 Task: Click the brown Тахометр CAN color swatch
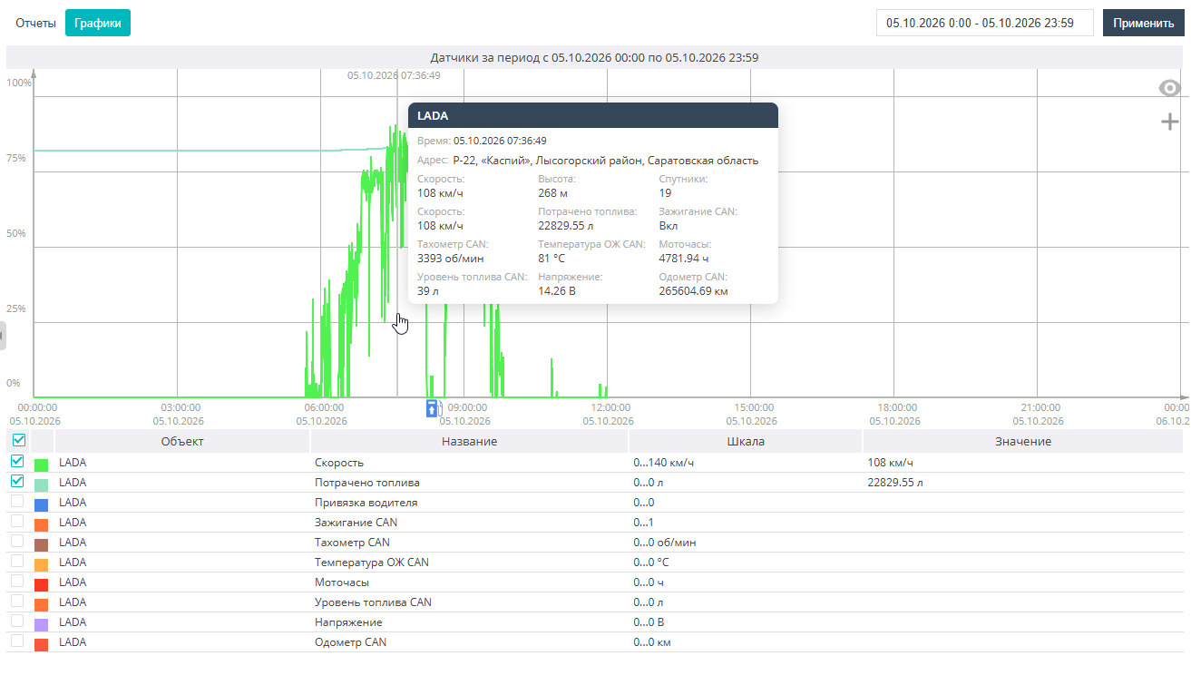click(x=41, y=544)
